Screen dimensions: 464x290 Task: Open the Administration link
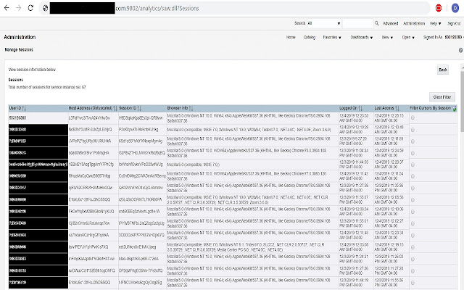414,23
